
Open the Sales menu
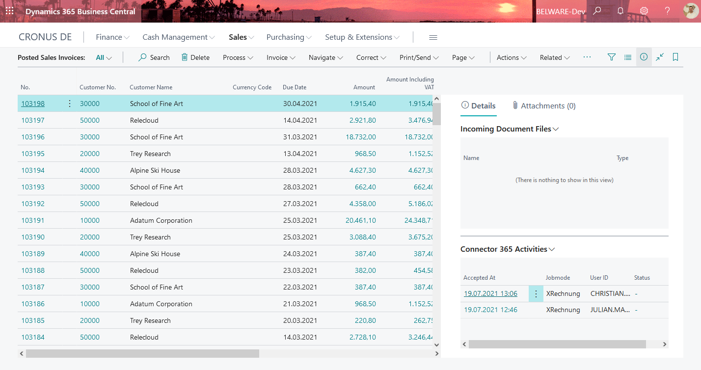[x=242, y=37]
